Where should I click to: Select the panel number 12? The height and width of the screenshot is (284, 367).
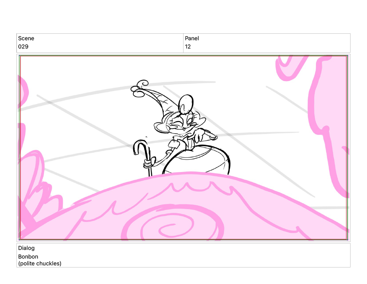188,47
